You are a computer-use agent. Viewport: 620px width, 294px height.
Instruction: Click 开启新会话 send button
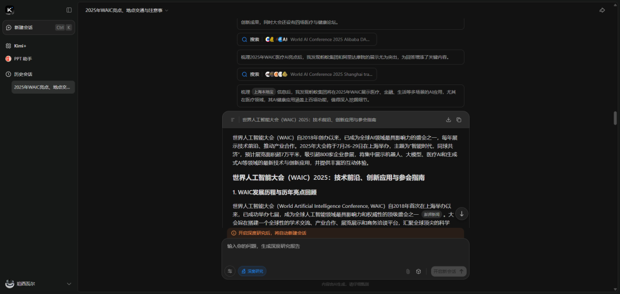(449, 272)
